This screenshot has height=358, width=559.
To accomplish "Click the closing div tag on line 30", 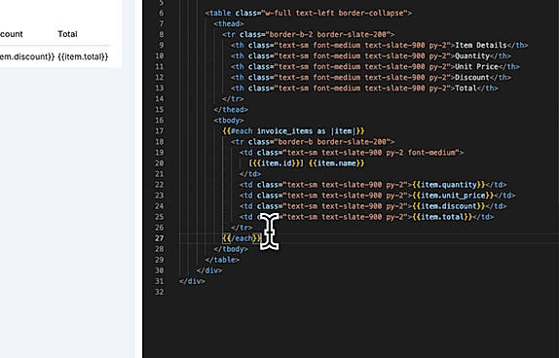I will click(x=209, y=270).
